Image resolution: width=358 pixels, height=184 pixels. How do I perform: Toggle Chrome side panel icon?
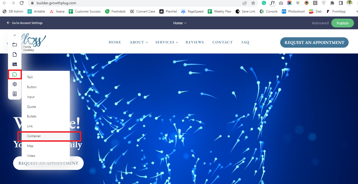click(x=341, y=3)
